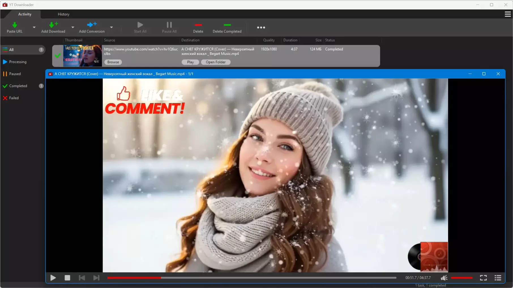Open the hamburger main menu
The image size is (513, 288).
508,14
